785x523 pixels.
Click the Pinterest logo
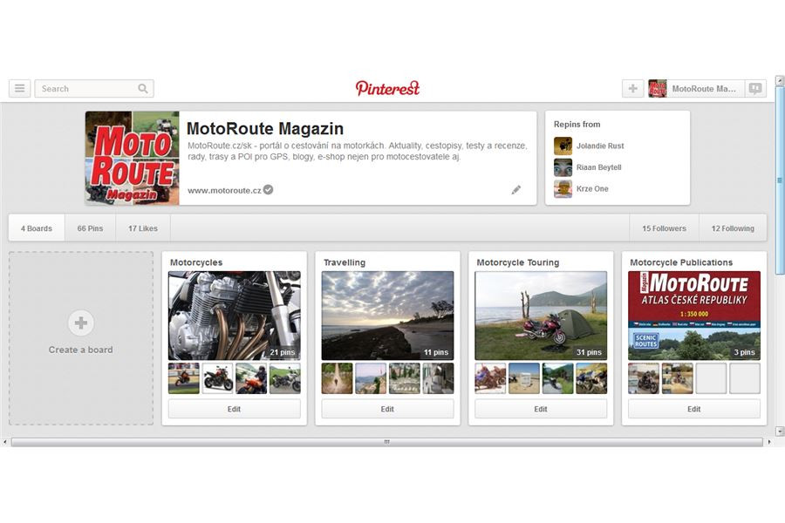click(x=387, y=88)
